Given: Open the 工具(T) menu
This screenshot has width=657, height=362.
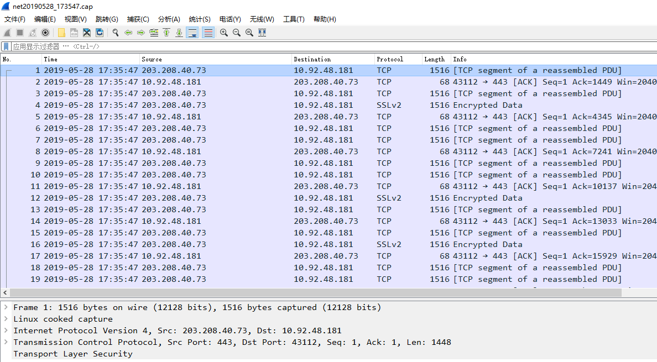Looking at the screenshot, I should [x=294, y=19].
